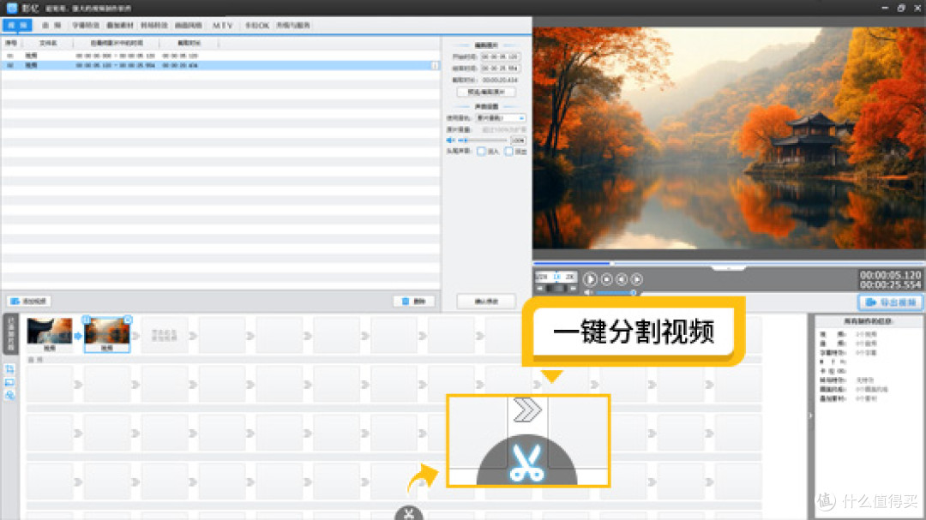The image size is (926, 520).
Task: Open the 升级与服务 tab
Action: [x=293, y=26]
